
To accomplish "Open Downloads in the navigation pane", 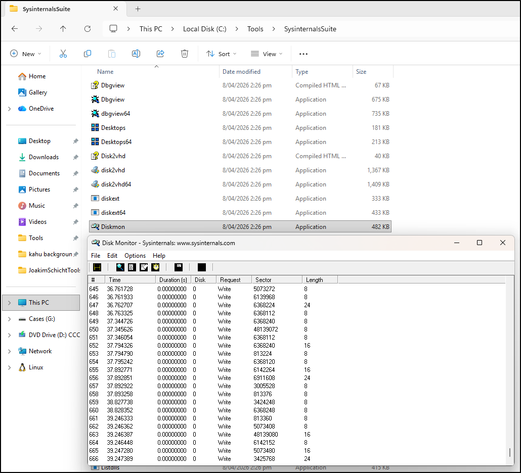I will (38, 157).
